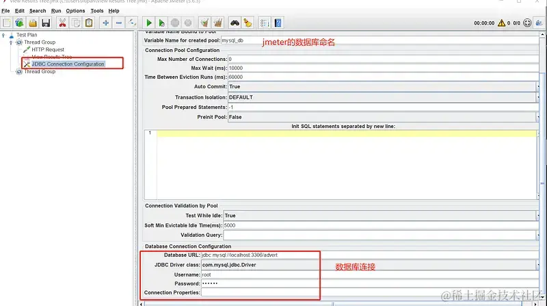Click the Toggle enable/disable icon

[x=132, y=23]
